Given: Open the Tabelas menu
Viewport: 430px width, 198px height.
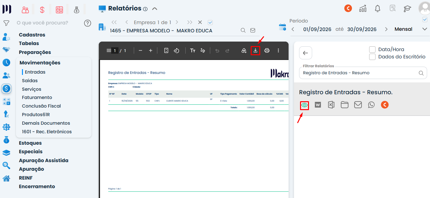Looking at the screenshot, I should 29,43.
